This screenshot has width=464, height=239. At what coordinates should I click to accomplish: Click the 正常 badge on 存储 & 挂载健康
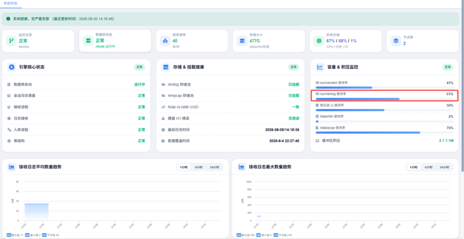(293, 67)
